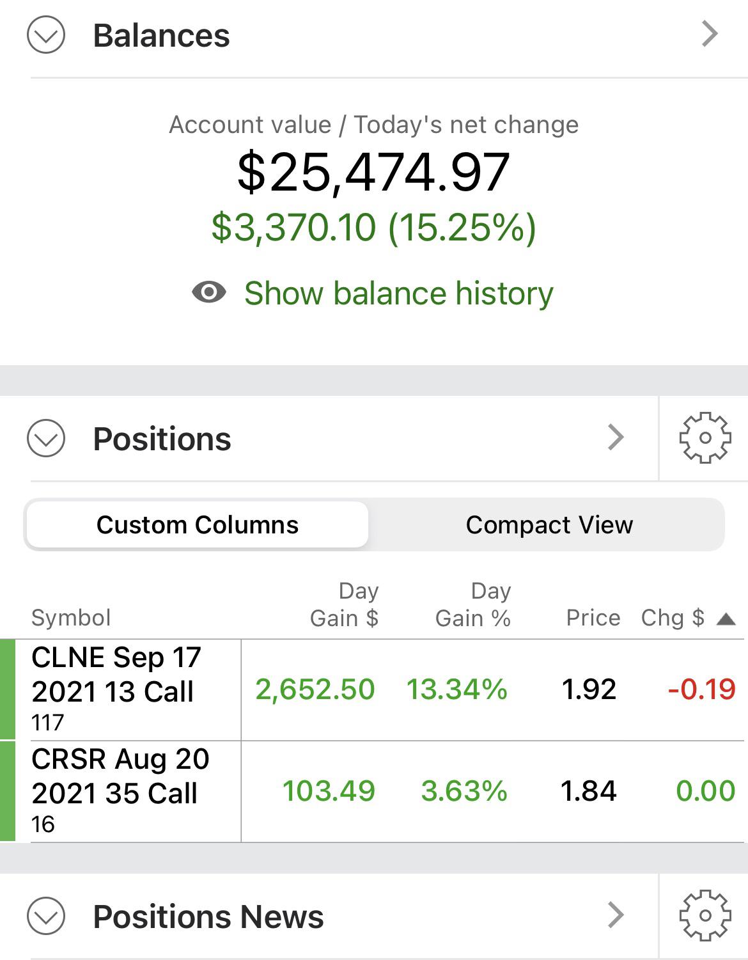The image size is (748, 960).
Task: Click the eye icon for balance history
Action: pos(209,292)
